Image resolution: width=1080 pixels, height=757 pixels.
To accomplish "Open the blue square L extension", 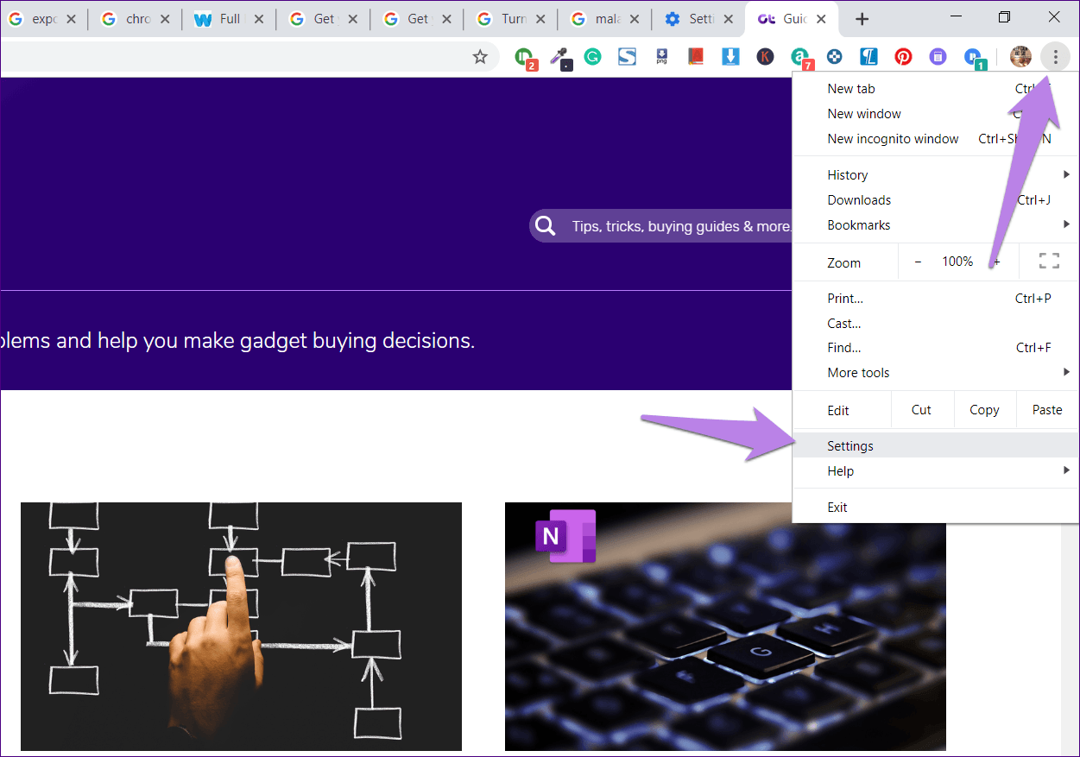I will point(868,57).
